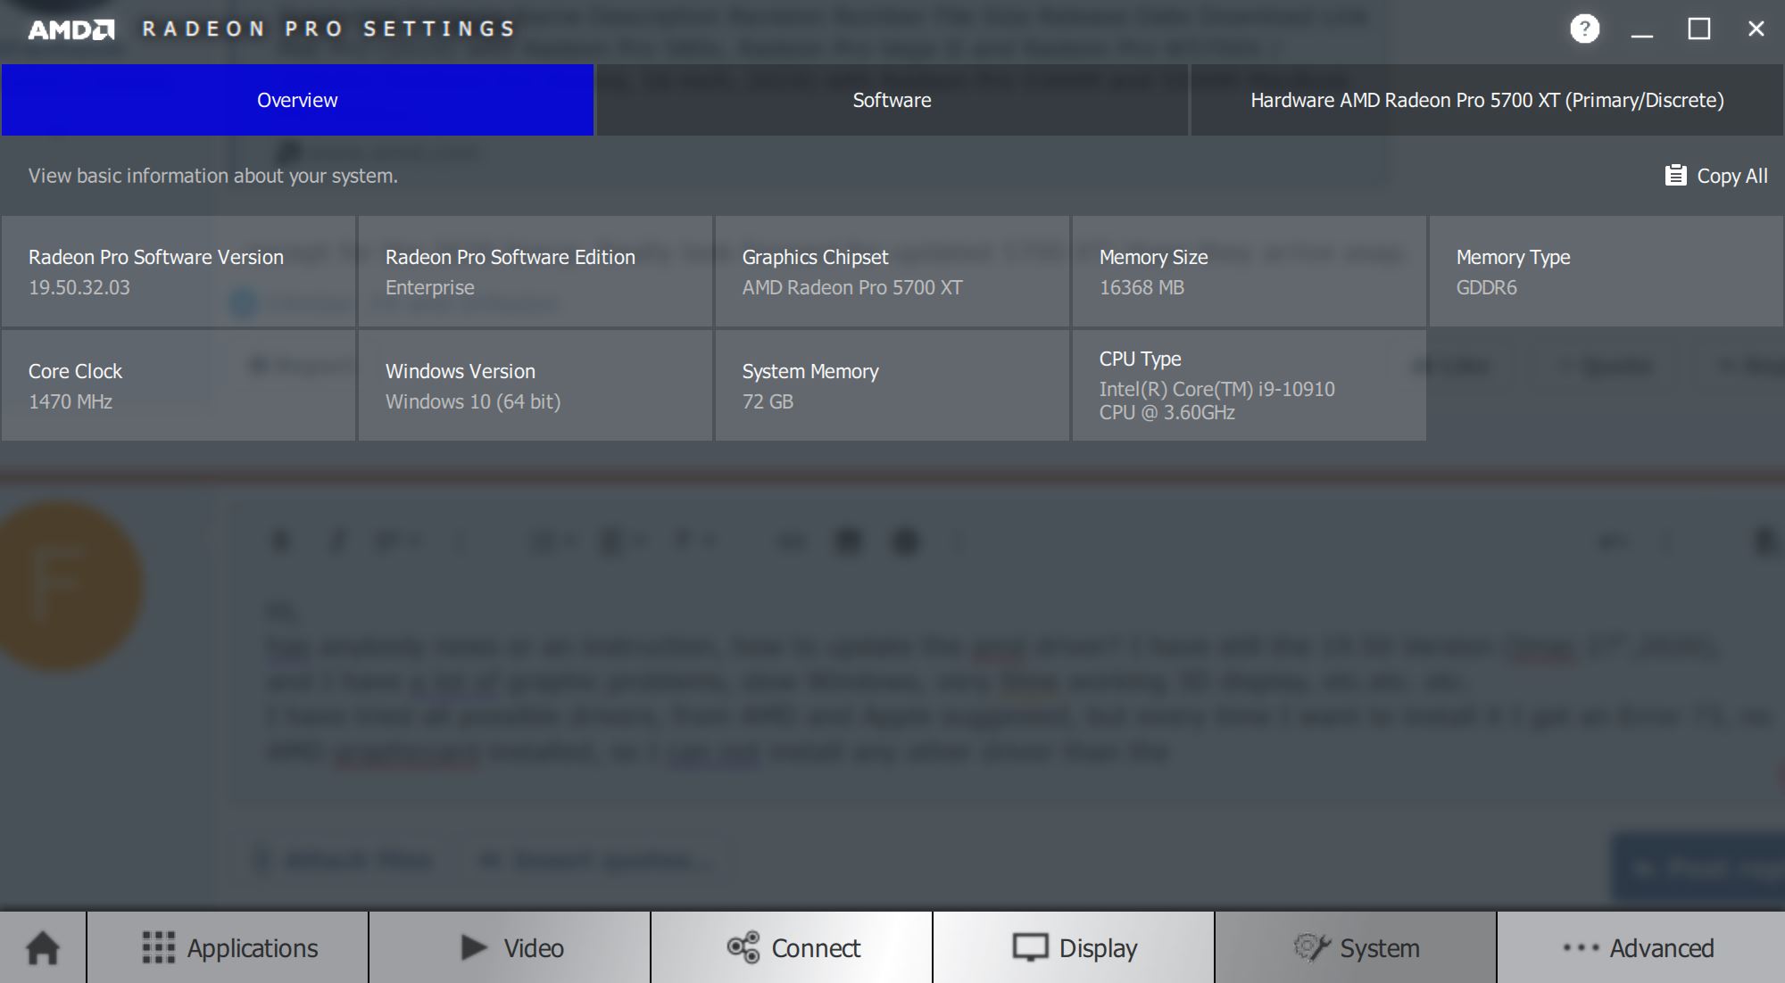Screen dimensions: 1785x983
Task: Click the Copy All clipboard icon
Action: pyautogui.click(x=1675, y=176)
